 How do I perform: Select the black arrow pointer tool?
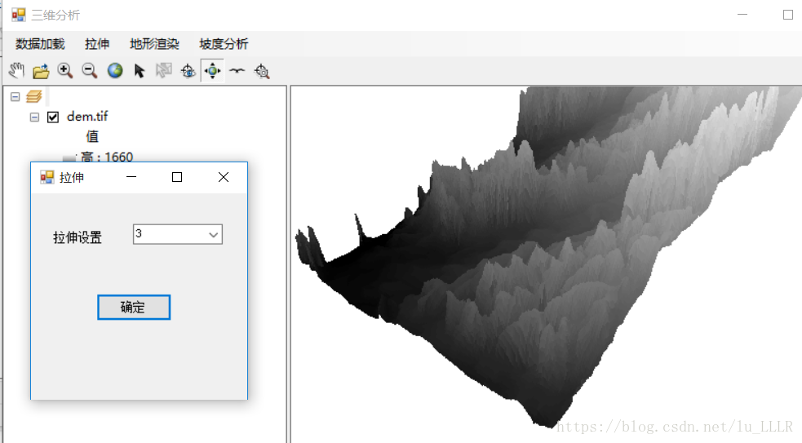point(140,71)
